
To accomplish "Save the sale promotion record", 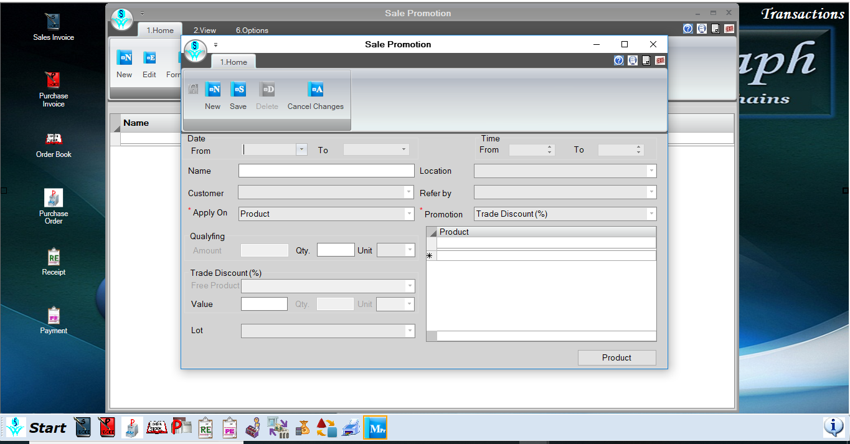I will (238, 97).
